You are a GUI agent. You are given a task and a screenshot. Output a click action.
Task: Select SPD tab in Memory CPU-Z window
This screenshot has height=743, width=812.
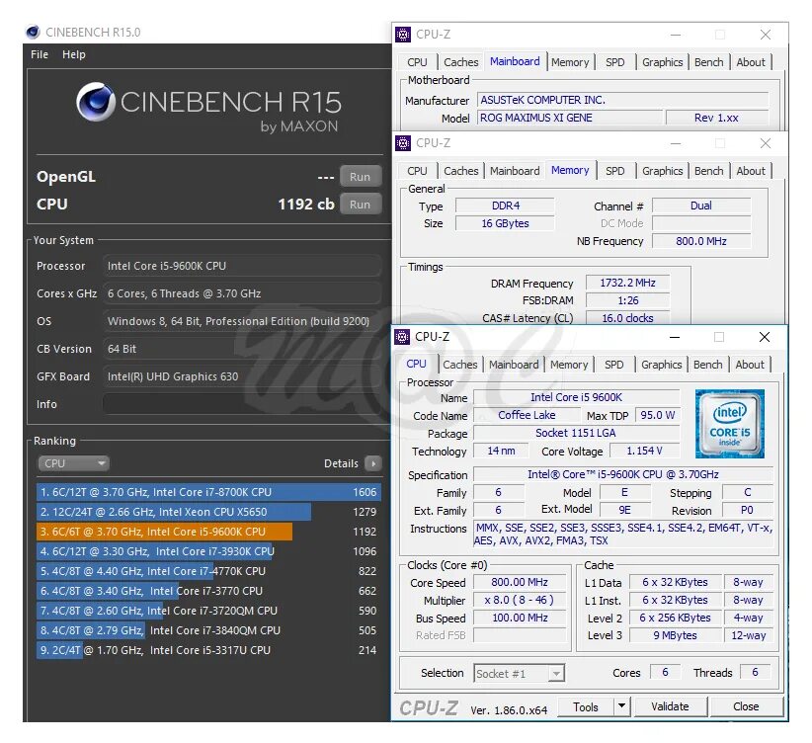pos(614,171)
